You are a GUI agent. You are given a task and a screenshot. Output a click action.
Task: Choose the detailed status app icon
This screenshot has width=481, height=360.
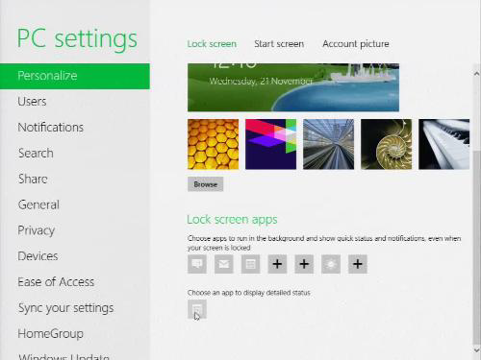click(x=197, y=309)
